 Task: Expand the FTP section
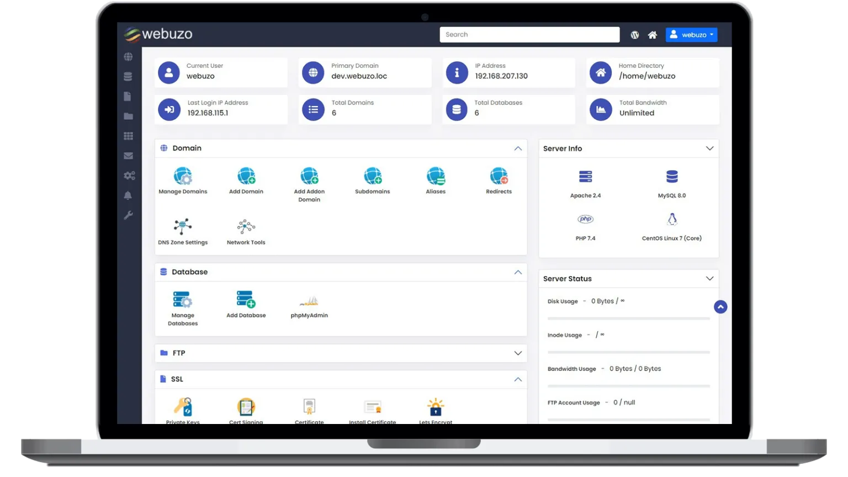(x=518, y=353)
